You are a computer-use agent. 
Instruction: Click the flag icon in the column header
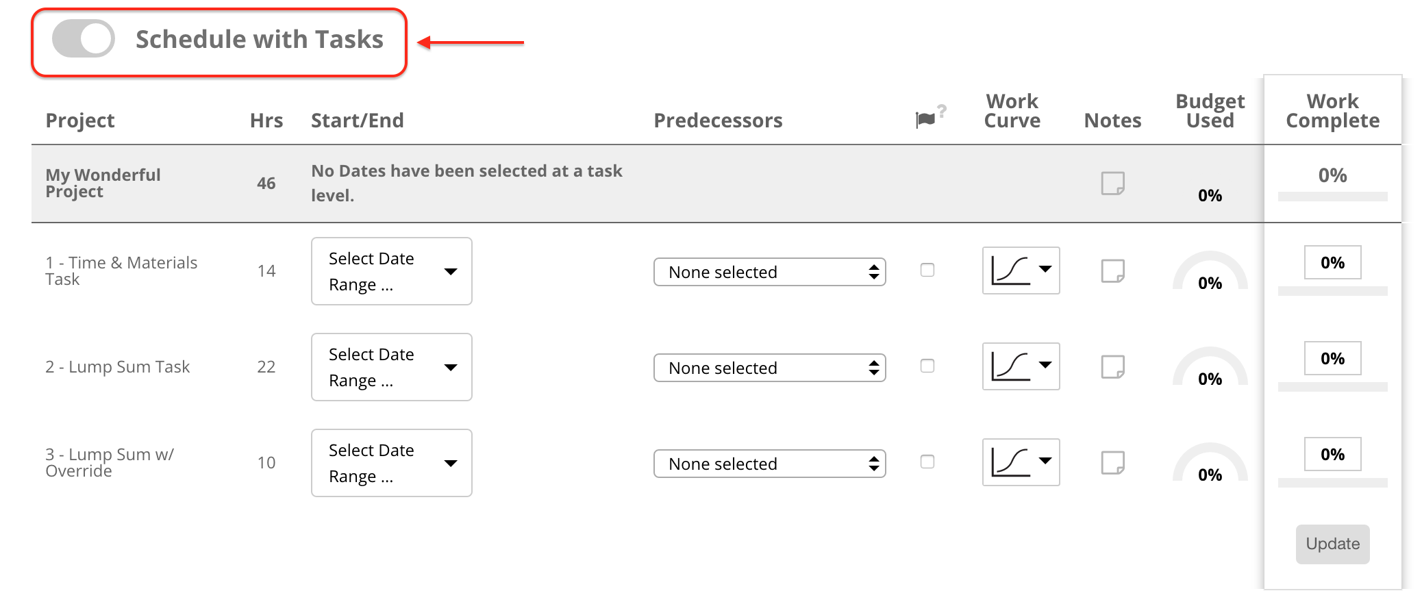(x=925, y=118)
